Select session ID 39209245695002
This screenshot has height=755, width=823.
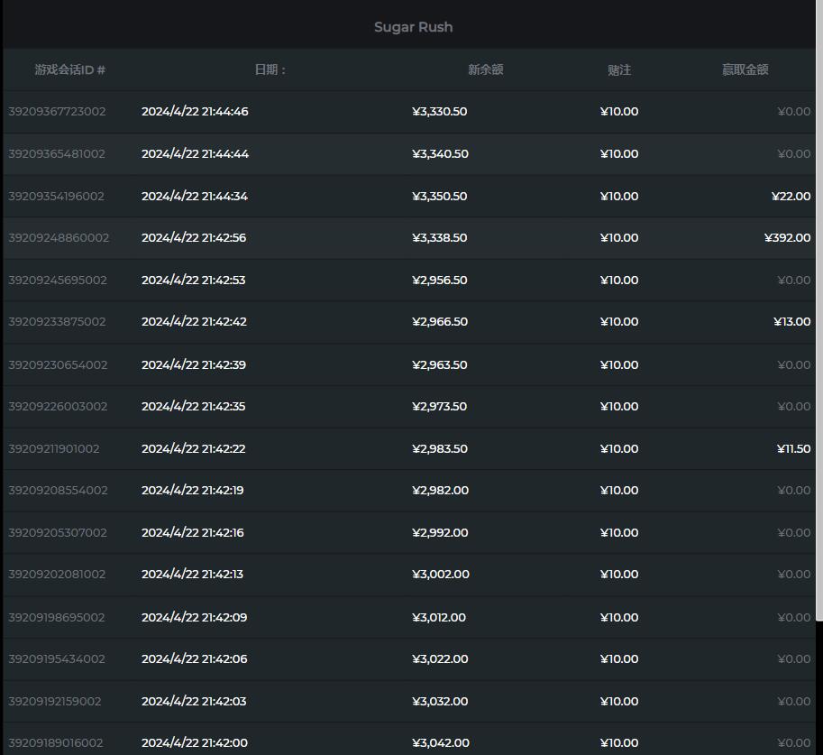(x=58, y=281)
